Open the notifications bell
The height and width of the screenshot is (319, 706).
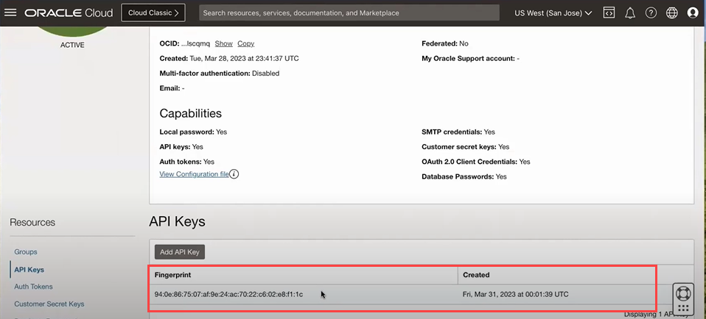tap(630, 13)
